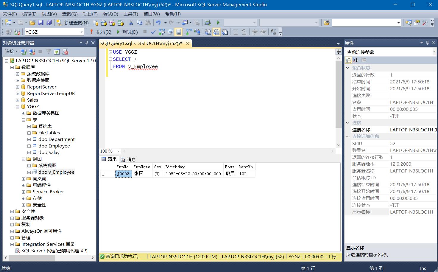This screenshot has height=272, width=438.
Task: Toggle Results to Grid output mode
Action: 216,32
